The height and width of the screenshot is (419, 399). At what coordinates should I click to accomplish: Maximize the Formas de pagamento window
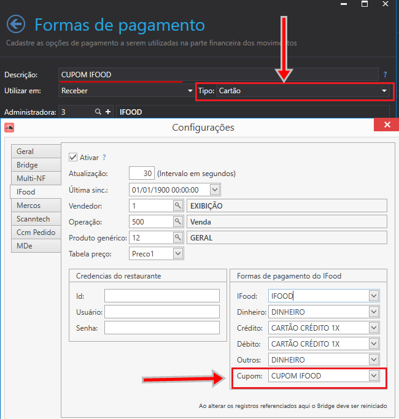365,4
